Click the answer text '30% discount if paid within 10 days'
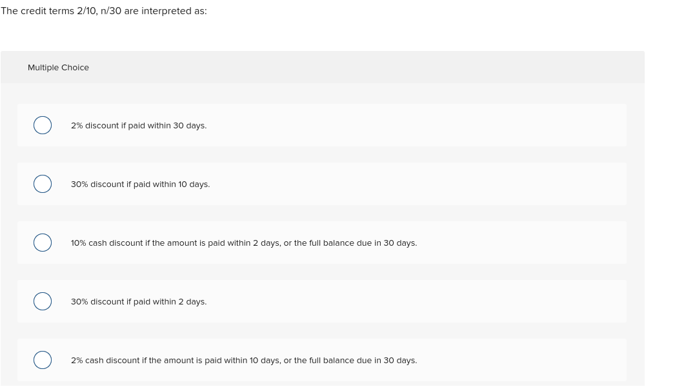 [140, 184]
